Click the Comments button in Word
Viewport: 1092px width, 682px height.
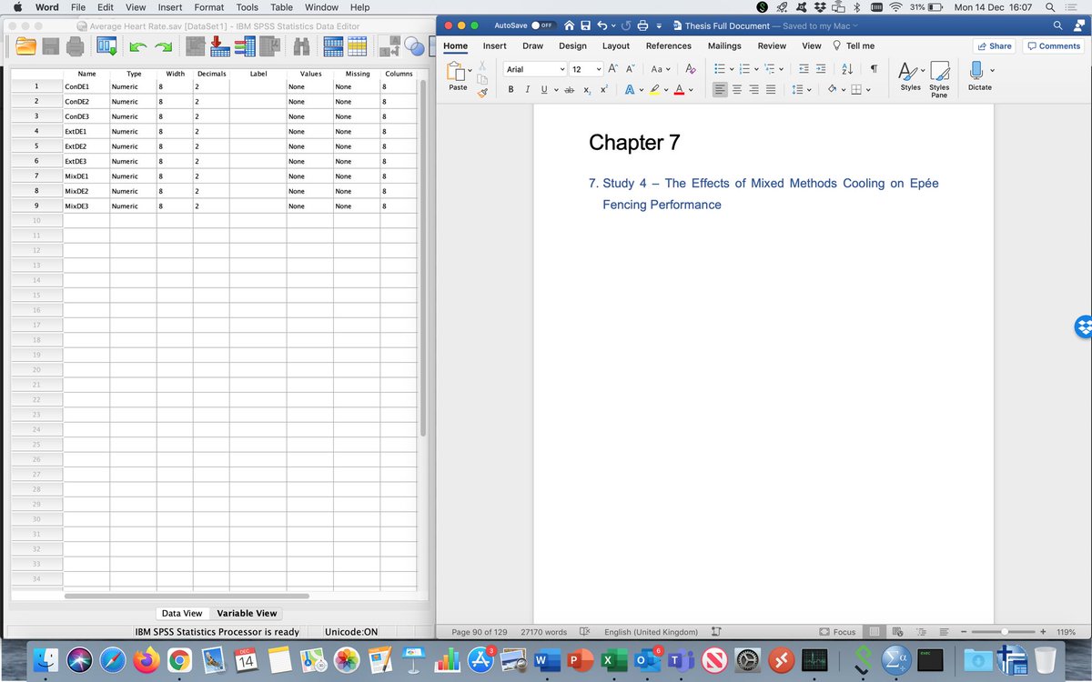[1054, 45]
